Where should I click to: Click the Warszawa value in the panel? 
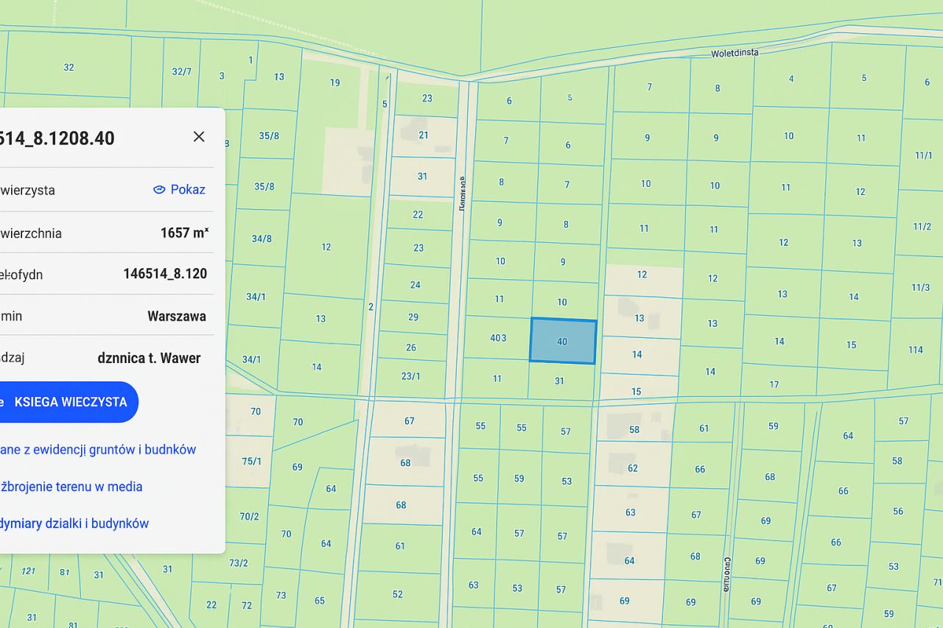[177, 316]
